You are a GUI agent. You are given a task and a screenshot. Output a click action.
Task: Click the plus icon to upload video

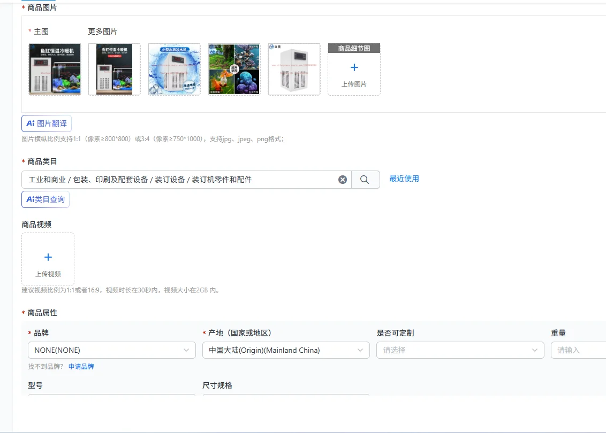(x=48, y=257)
